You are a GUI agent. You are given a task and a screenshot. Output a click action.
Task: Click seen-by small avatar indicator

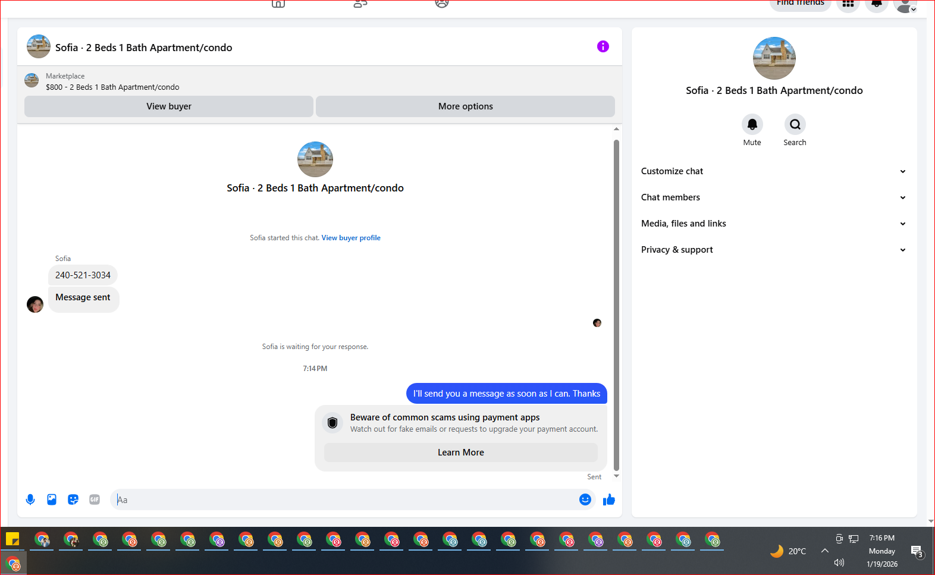(x=597, y=323)
